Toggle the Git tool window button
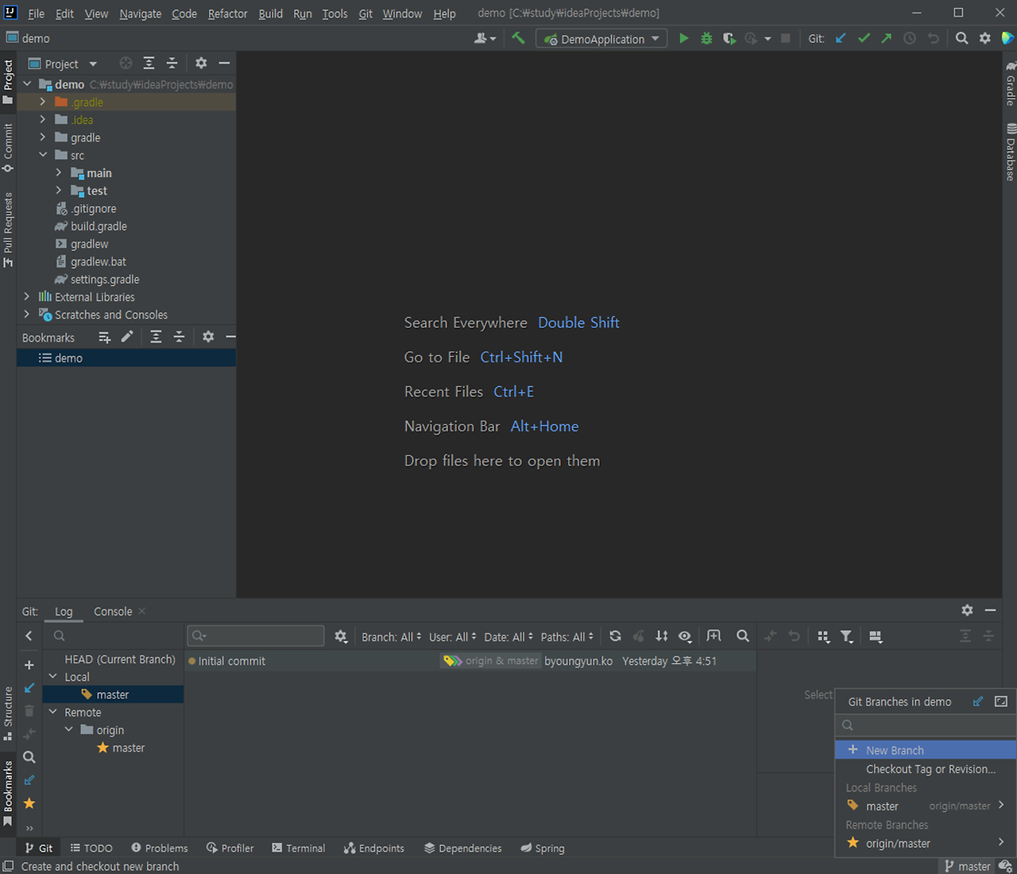 [39, 849]
